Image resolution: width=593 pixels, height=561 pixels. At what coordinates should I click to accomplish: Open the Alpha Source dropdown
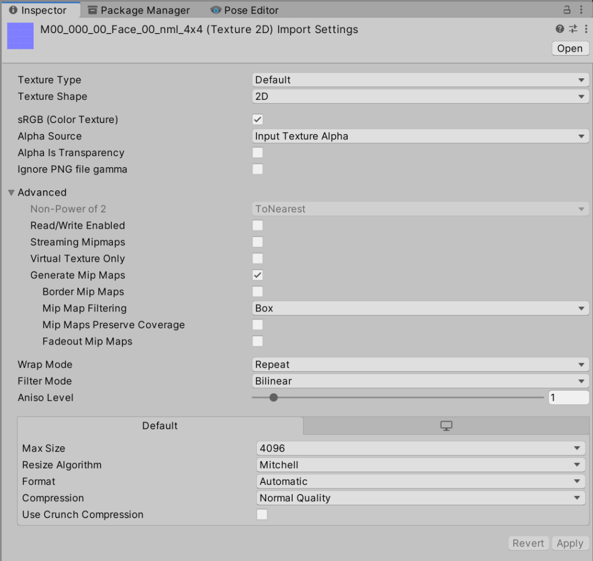pyautogui.click(x=420, y=136)
